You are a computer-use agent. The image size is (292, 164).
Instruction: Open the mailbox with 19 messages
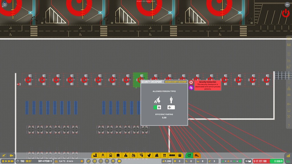248,161
